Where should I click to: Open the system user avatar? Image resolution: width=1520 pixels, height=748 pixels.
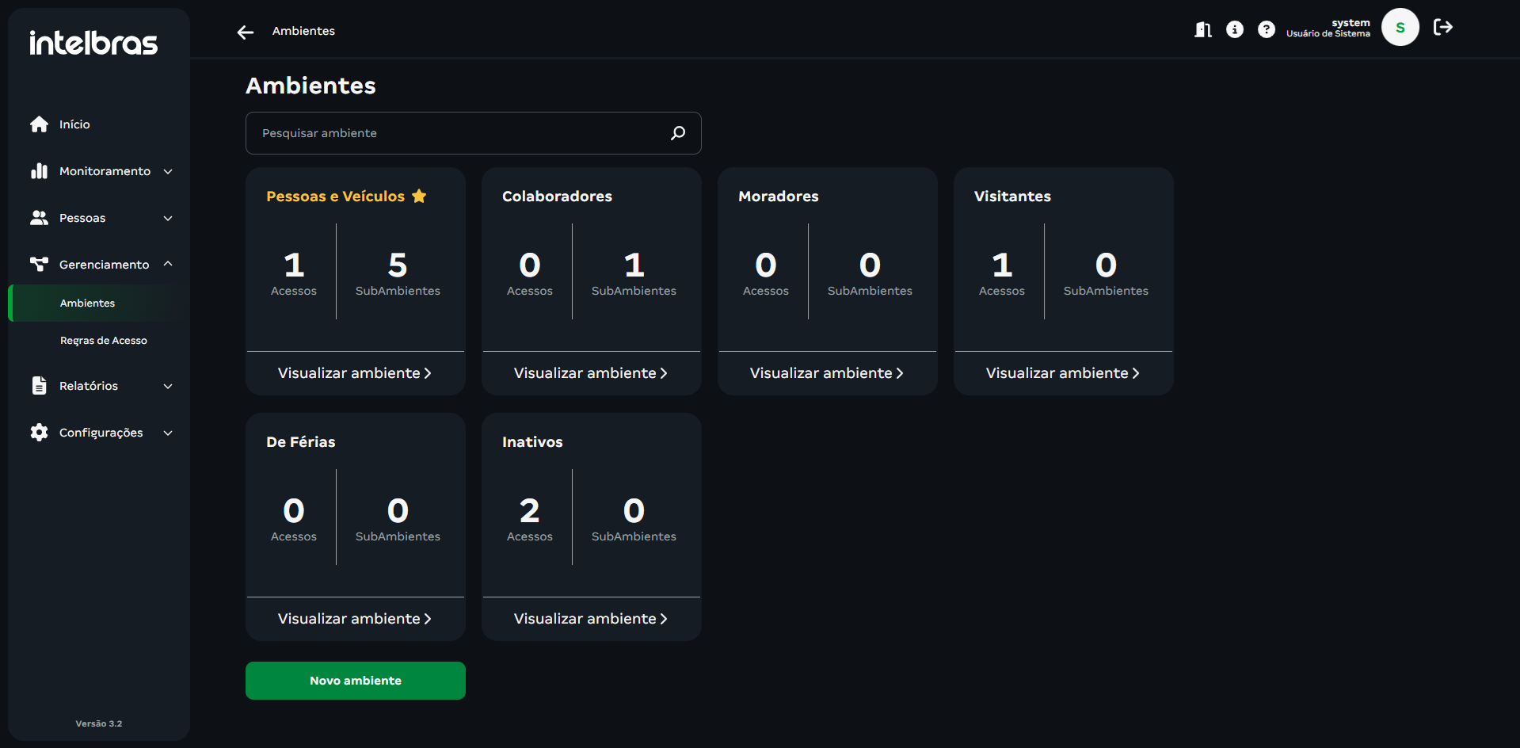pyautogui.click(x=1400, y=28)
